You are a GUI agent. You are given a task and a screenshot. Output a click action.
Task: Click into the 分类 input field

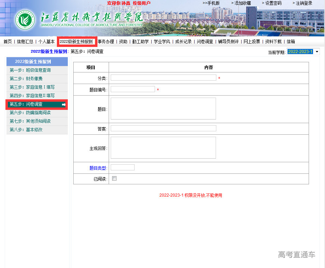163,78
